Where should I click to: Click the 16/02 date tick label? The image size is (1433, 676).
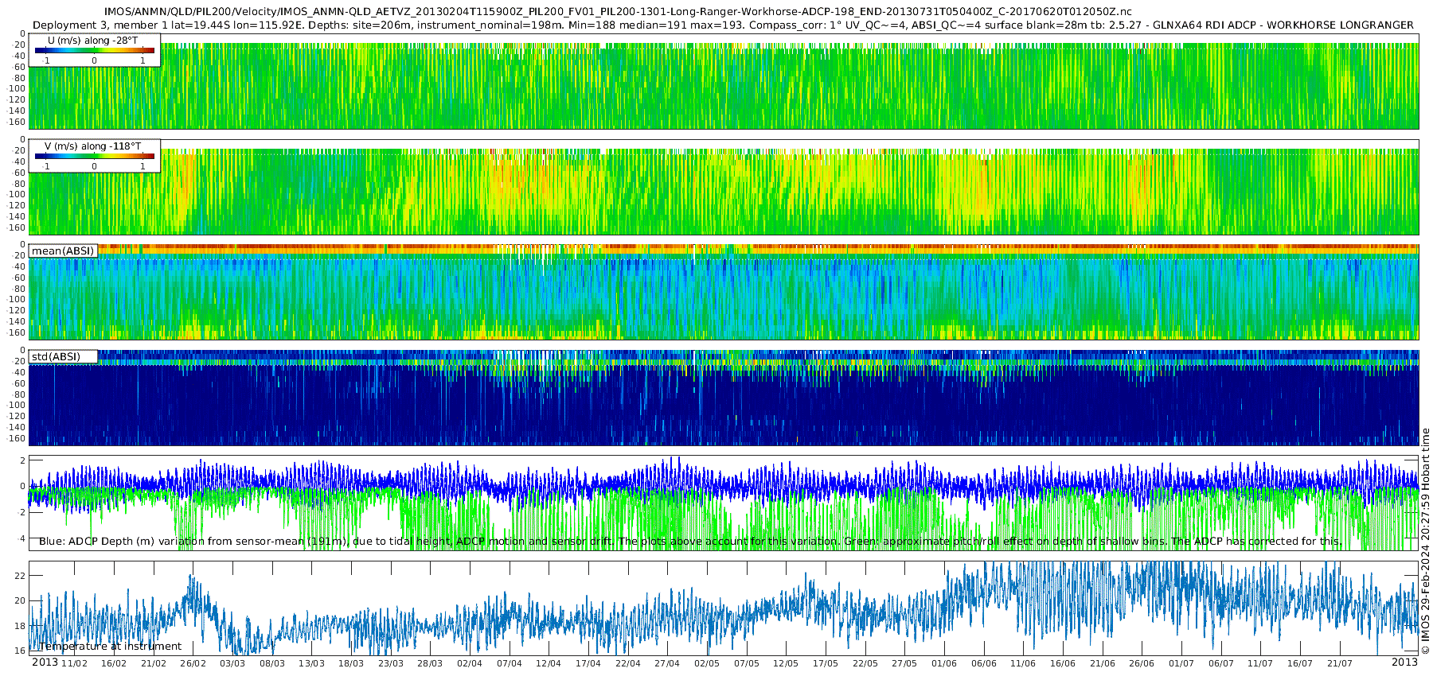(x=114, y=663)
